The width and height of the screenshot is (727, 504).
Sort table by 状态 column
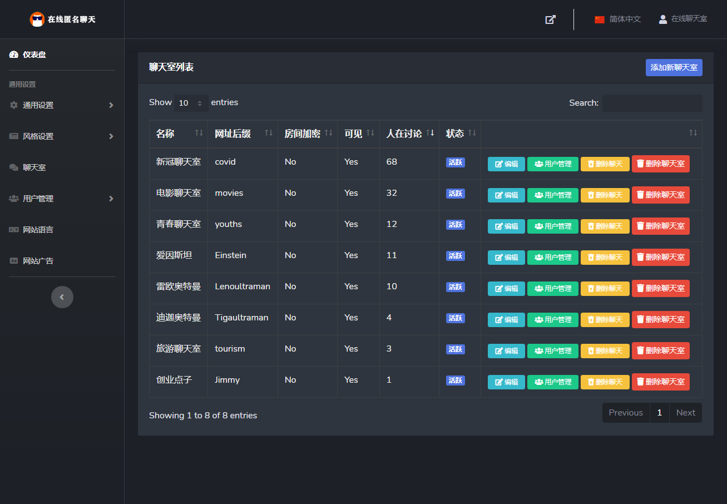[460, 134]
